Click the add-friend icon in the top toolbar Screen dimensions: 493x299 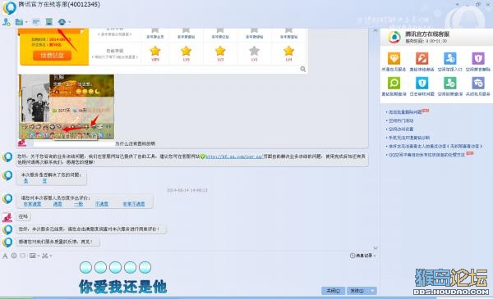pos(6,22)
